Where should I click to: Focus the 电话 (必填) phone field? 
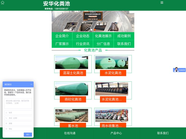[x=18, y=118]
